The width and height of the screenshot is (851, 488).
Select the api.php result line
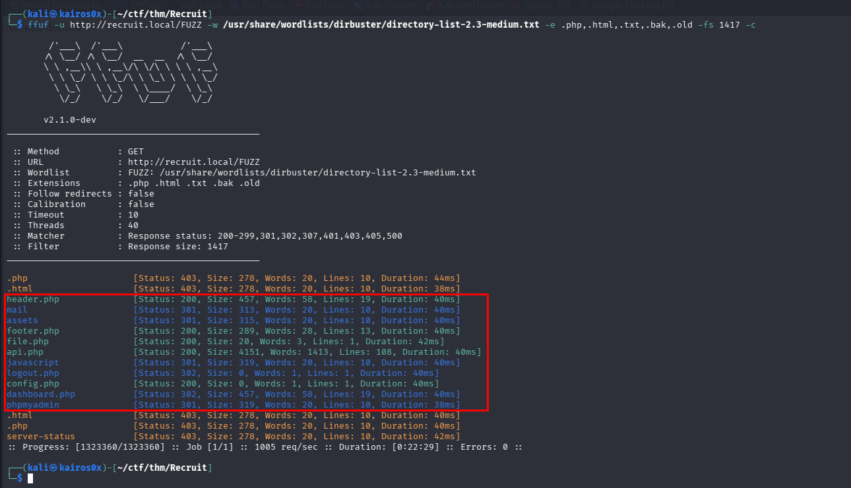tap(25, 352)
